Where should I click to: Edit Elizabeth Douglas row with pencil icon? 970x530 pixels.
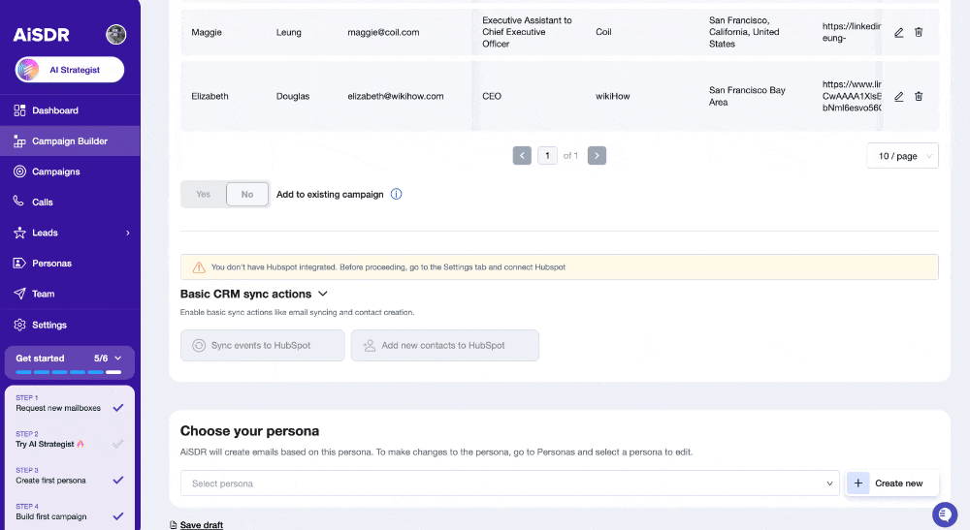pyautogui.click(x=898, y=96)
